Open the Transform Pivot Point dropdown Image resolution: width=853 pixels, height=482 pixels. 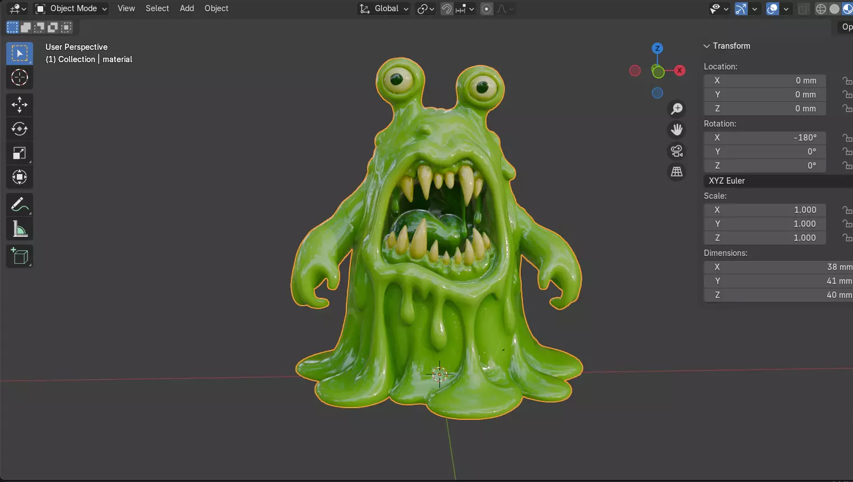[x=426, y=9]
